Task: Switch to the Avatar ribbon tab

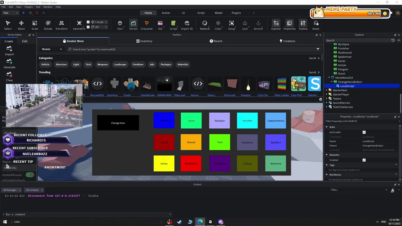Action: [166, 13]
